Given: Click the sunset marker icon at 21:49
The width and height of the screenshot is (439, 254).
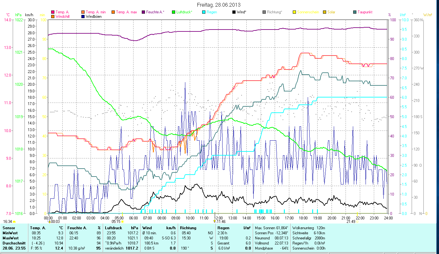Looking at the screenshot, I should [x=357, y=221].
